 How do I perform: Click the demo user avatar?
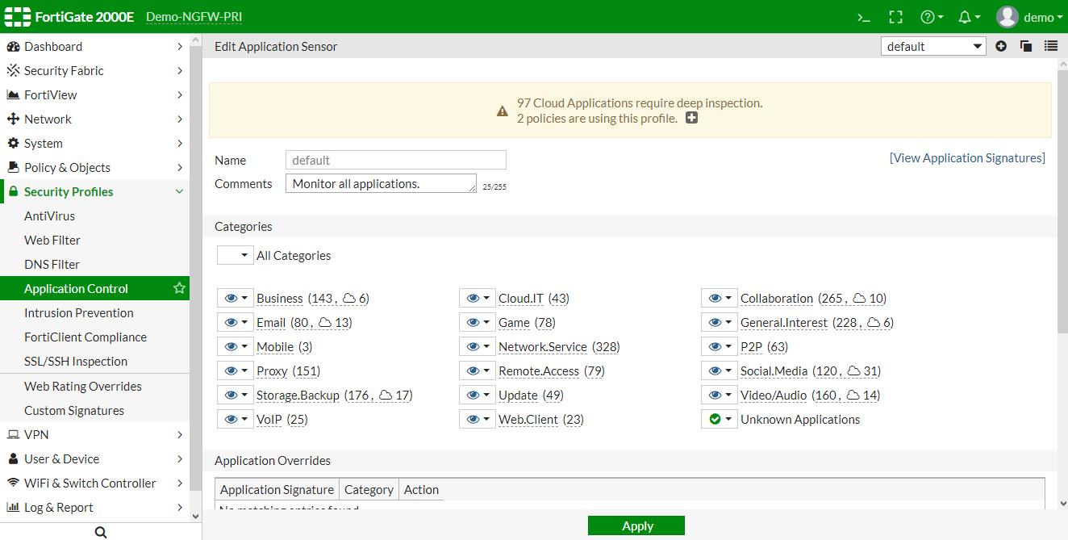[x=1007, y=17]
